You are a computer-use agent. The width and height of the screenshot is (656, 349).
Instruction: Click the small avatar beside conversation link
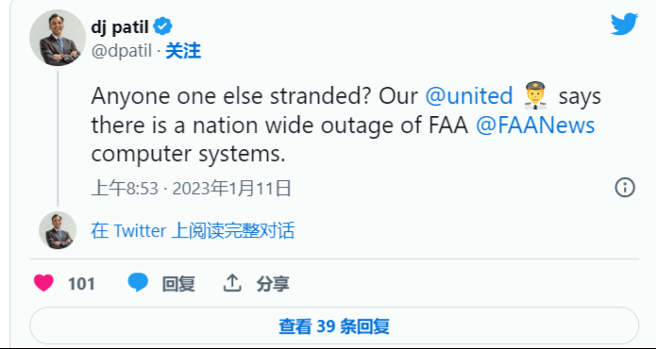(58, 230)
